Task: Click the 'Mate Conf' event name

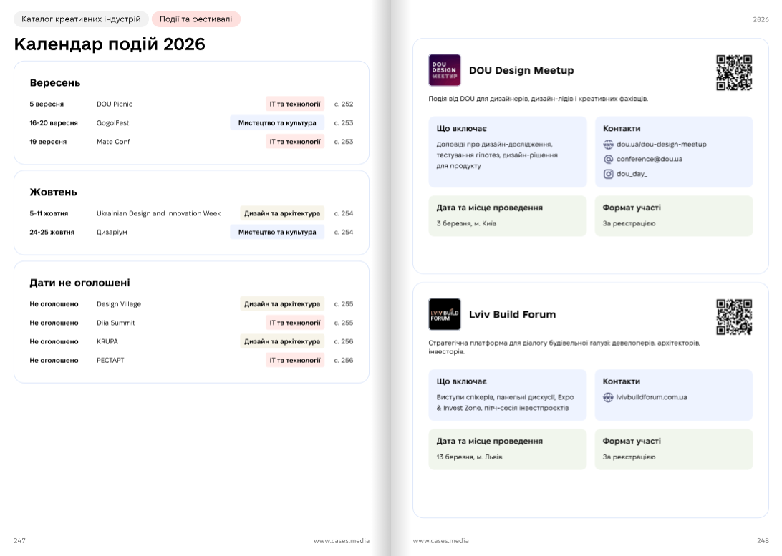Action: pyautogui.click(x=113, y=142)
